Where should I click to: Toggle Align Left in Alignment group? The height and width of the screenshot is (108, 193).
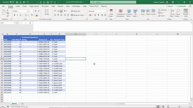(55, 15)
